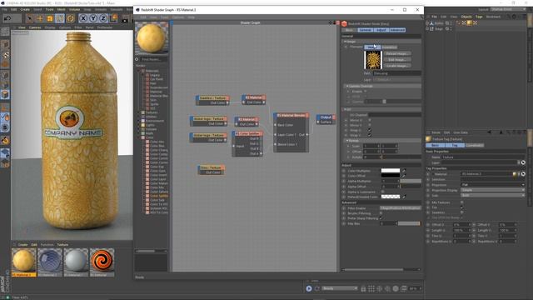This screenshot has width=533, height=300.
Task: Open the Volume menu in main menu bar
Action: (75, 9)
